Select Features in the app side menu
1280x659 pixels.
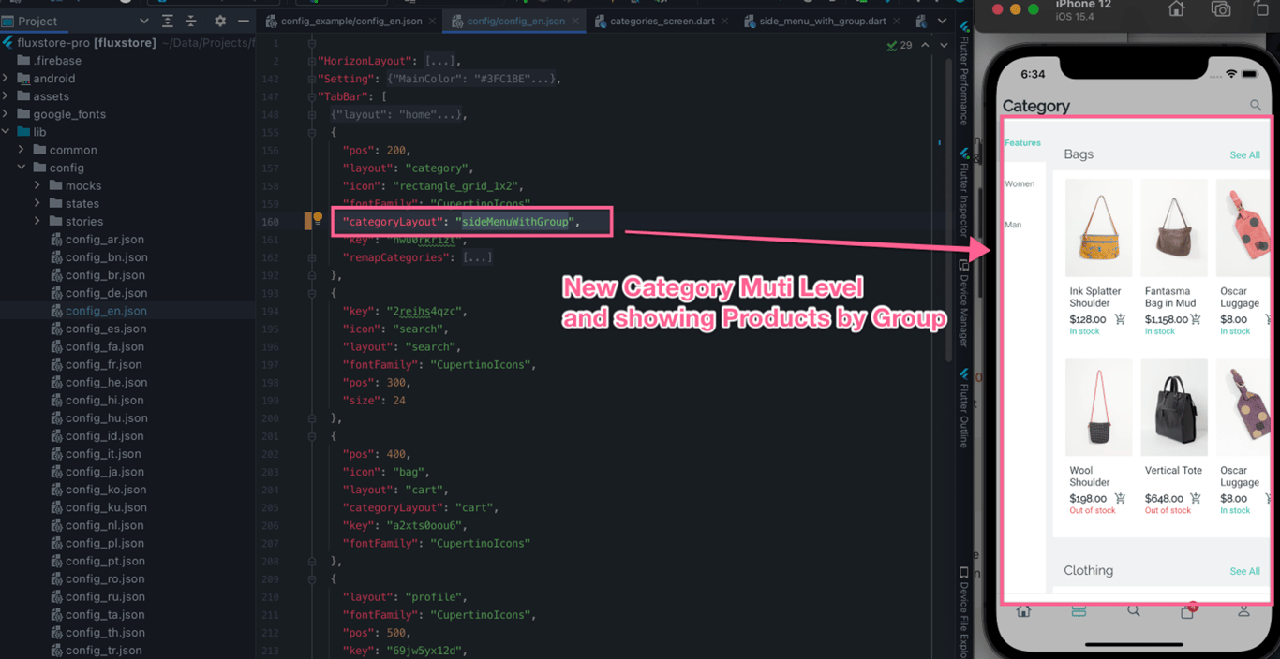(x=1022, y=143)
